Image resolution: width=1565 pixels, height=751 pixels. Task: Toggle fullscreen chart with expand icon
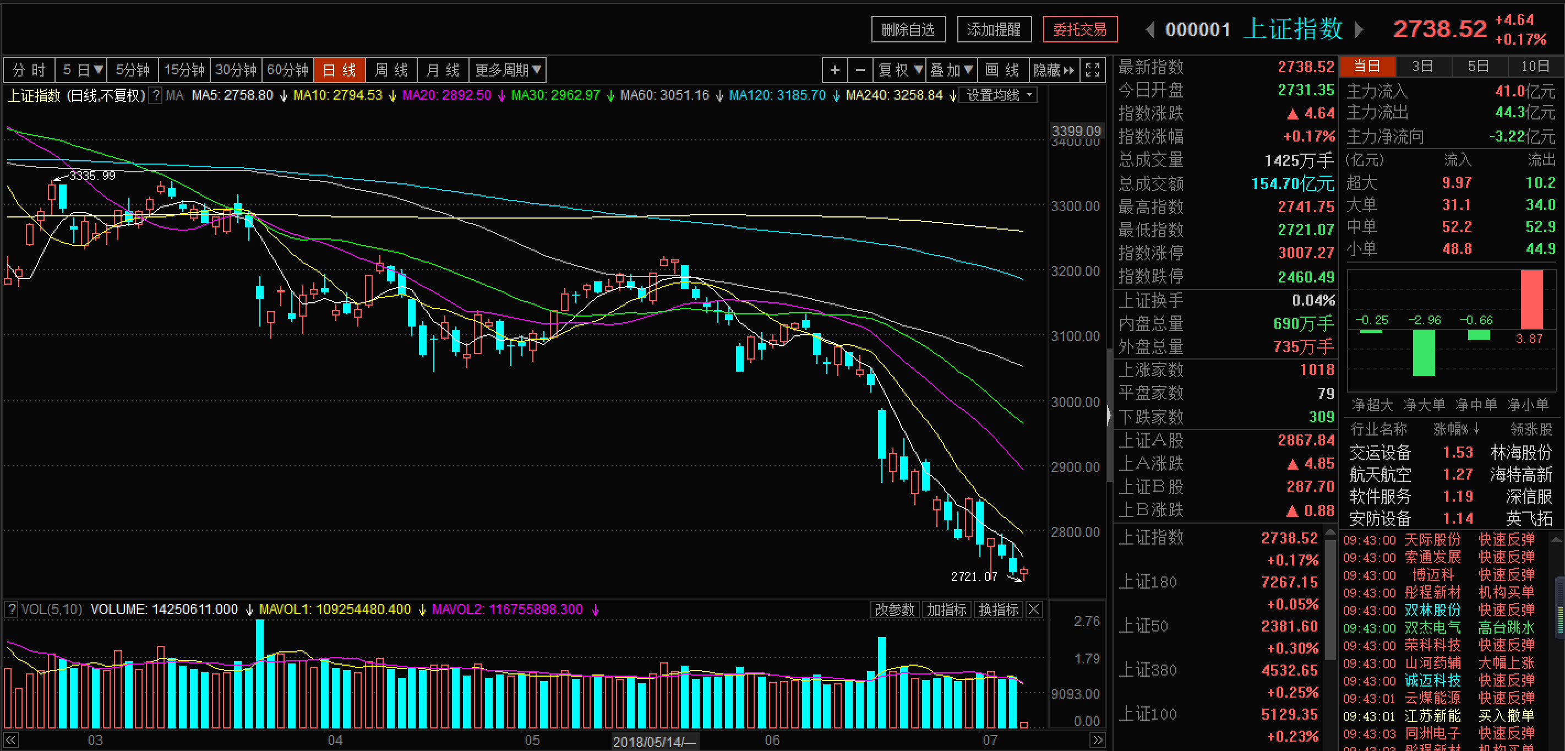point(1092,70)
